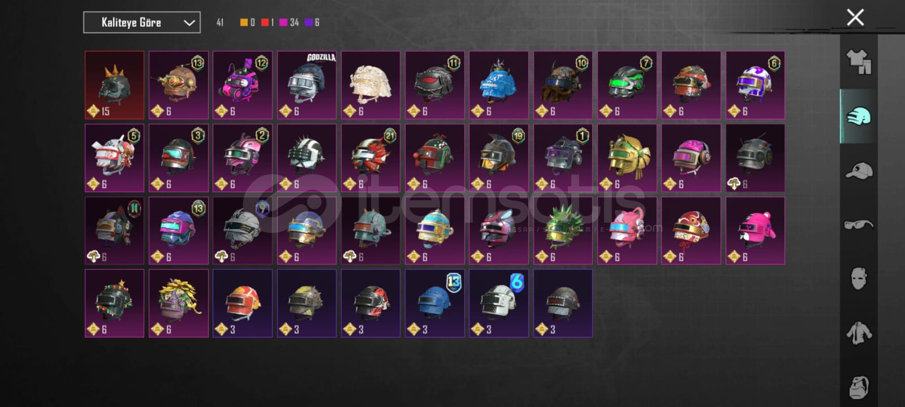This screenshot has width=905, height=407.
Task: Click the purple quality count indicator 6
Action: pos(312,23)
